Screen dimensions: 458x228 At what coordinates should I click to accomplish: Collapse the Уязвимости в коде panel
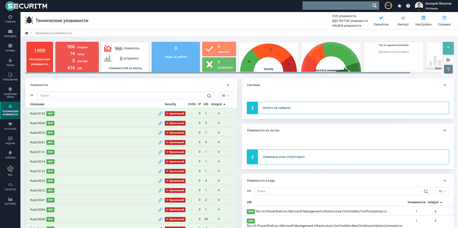point(445,181)
